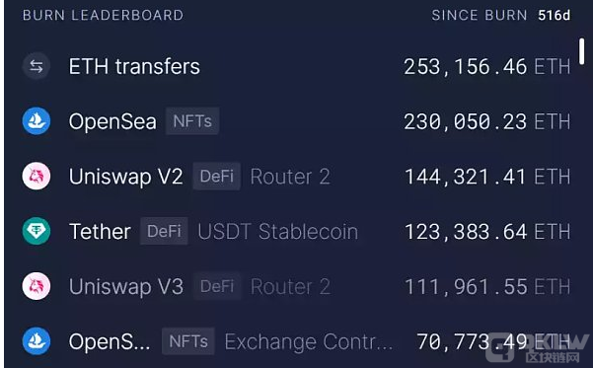
Task: Click the leaderboard vertical scrollbar thumb
Action: coord(582,51)
